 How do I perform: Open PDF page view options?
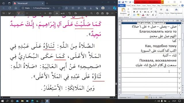point(75,13)
